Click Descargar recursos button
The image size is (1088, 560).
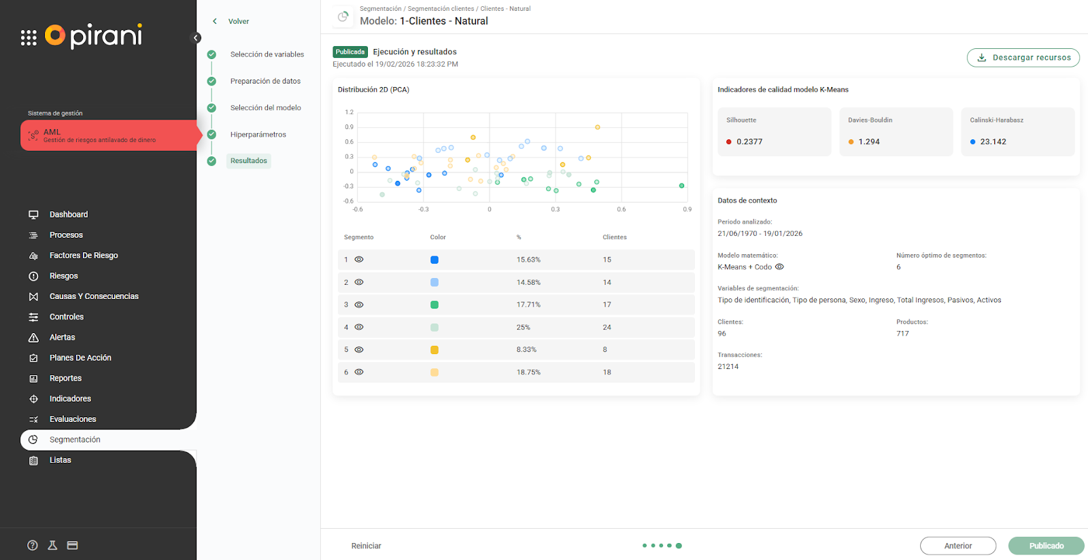1023,58
